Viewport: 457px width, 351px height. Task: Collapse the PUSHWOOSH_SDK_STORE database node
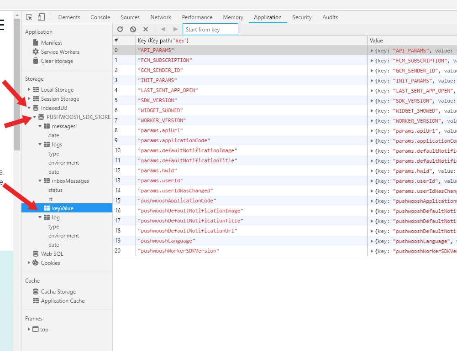(34, 117)
